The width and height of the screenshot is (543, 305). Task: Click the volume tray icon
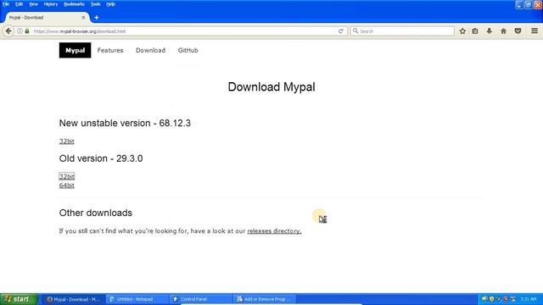tap(484, 299)
